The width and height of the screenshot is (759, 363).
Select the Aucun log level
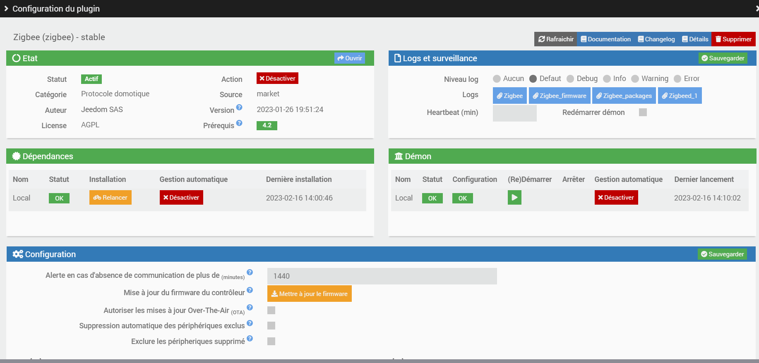click(497, 79)
